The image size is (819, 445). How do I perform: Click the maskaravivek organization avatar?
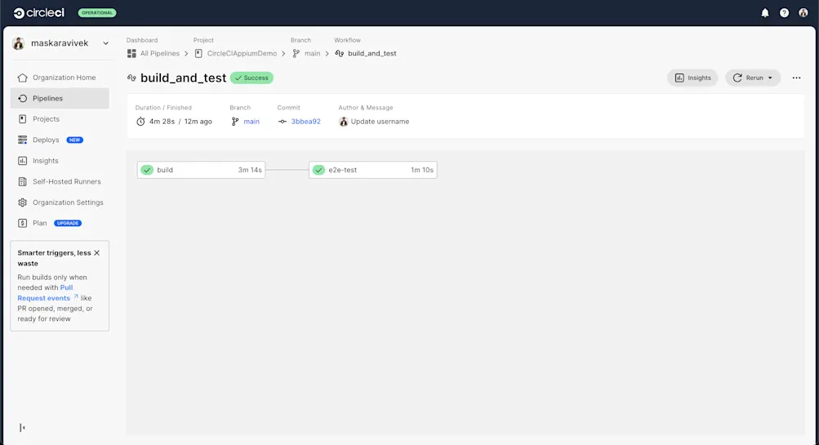click(18, 43)
